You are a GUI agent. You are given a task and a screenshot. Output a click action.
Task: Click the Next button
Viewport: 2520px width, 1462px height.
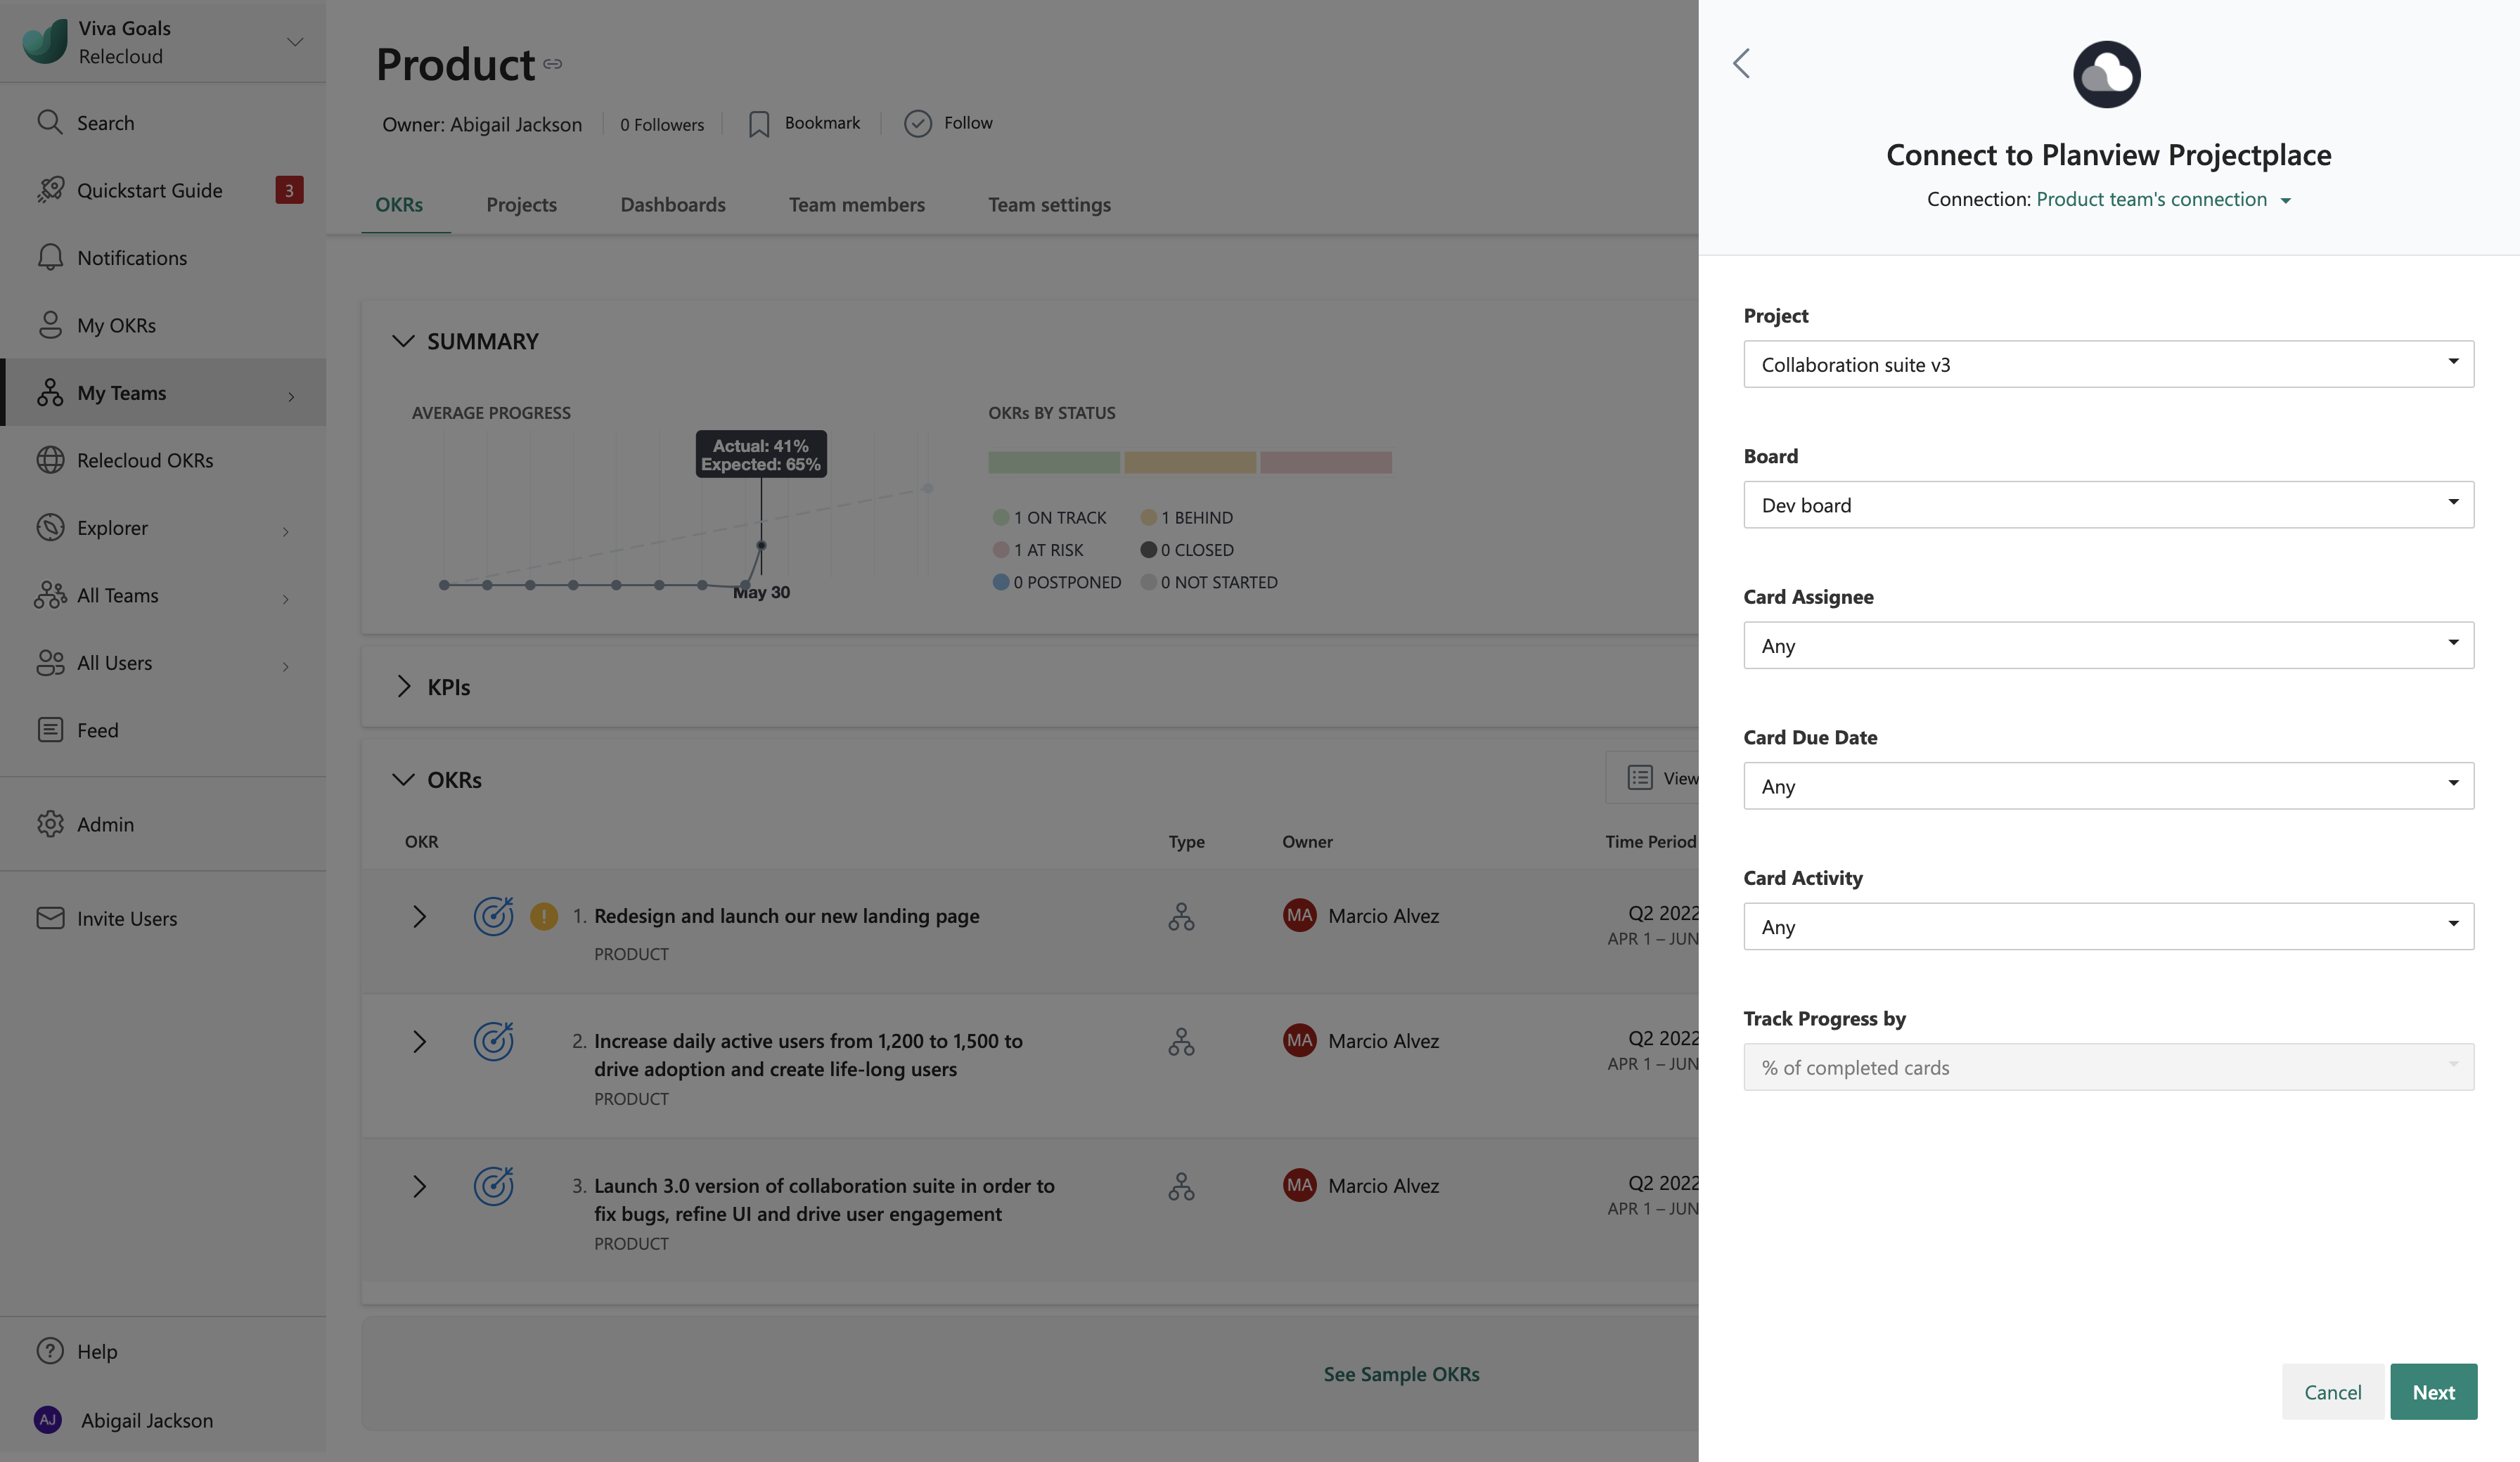(2433, 1392)
